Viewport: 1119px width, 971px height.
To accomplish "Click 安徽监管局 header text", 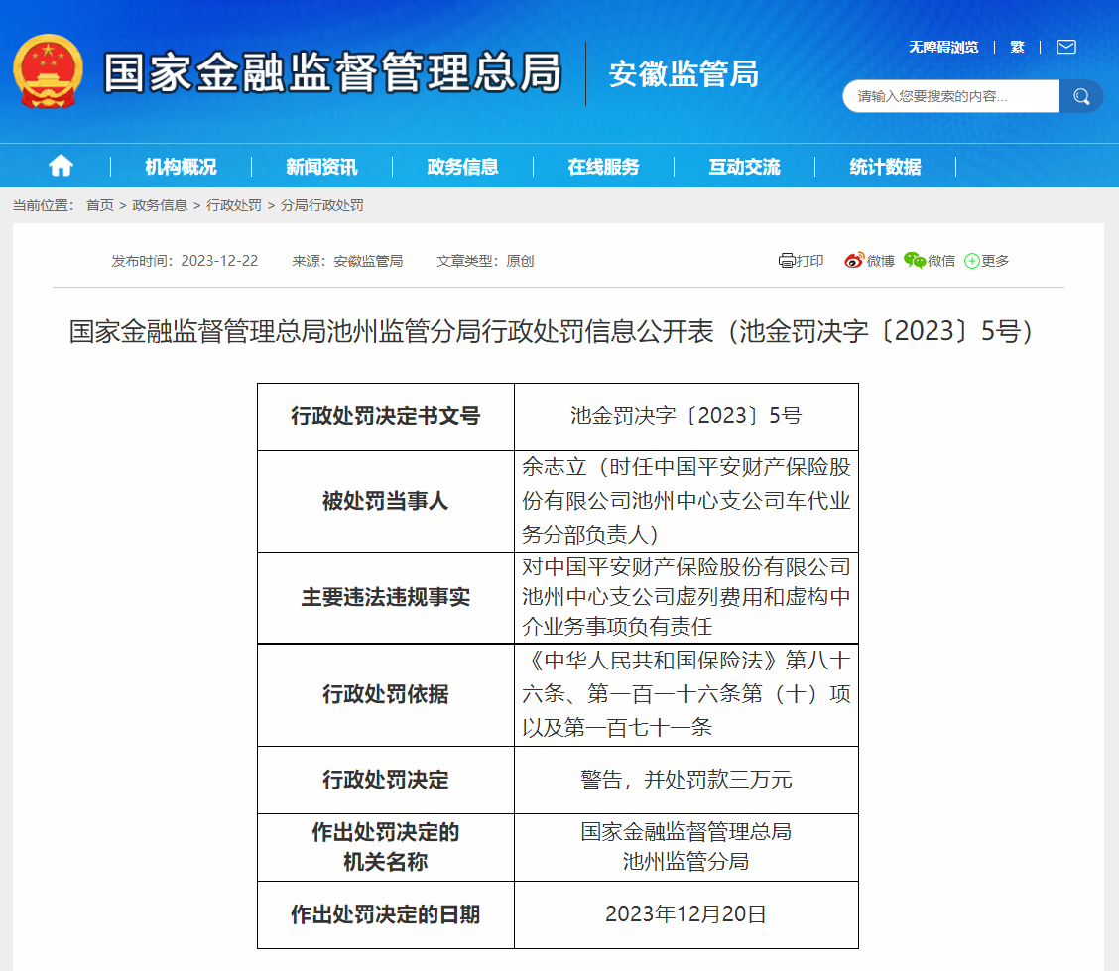I will point(684,73).
